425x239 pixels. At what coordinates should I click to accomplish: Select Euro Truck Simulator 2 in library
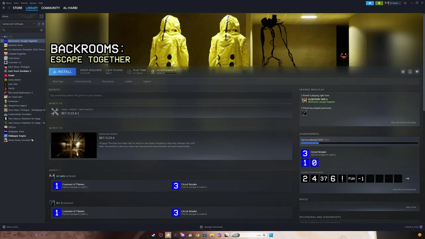tap(20, 71)
